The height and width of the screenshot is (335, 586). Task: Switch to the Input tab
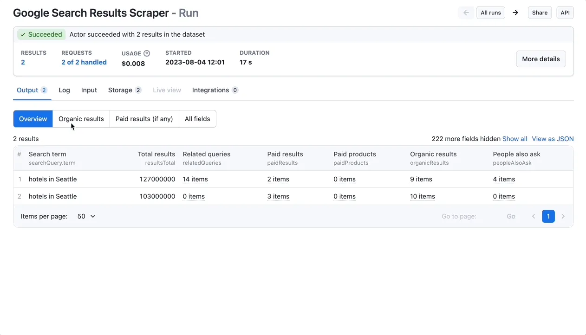(89, 90)
